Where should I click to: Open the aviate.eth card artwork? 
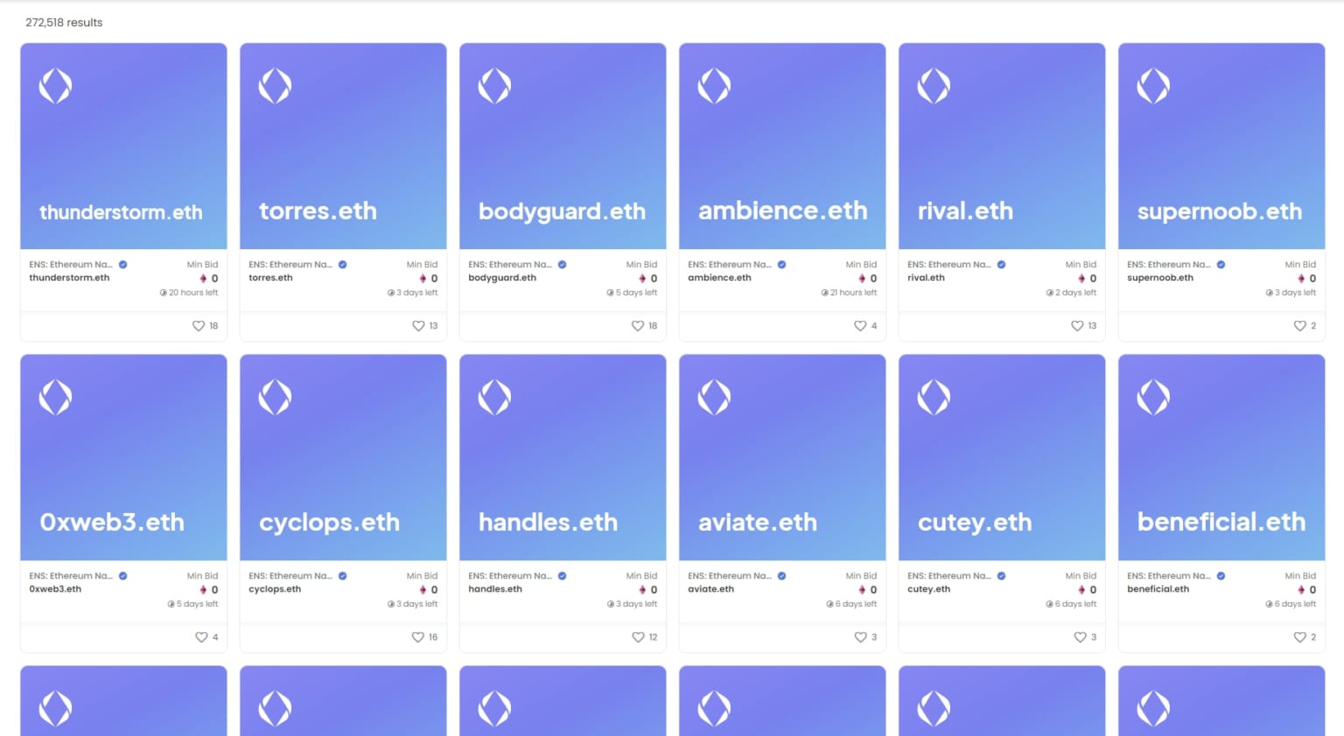click(x=781, y=456)
